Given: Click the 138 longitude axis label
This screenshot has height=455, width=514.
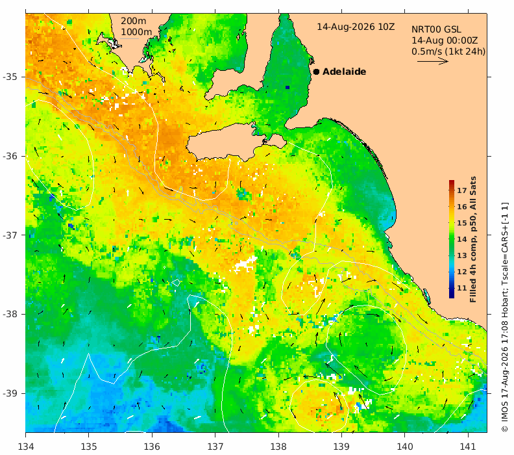Looking at the screenshot, I should pos(278,447).
